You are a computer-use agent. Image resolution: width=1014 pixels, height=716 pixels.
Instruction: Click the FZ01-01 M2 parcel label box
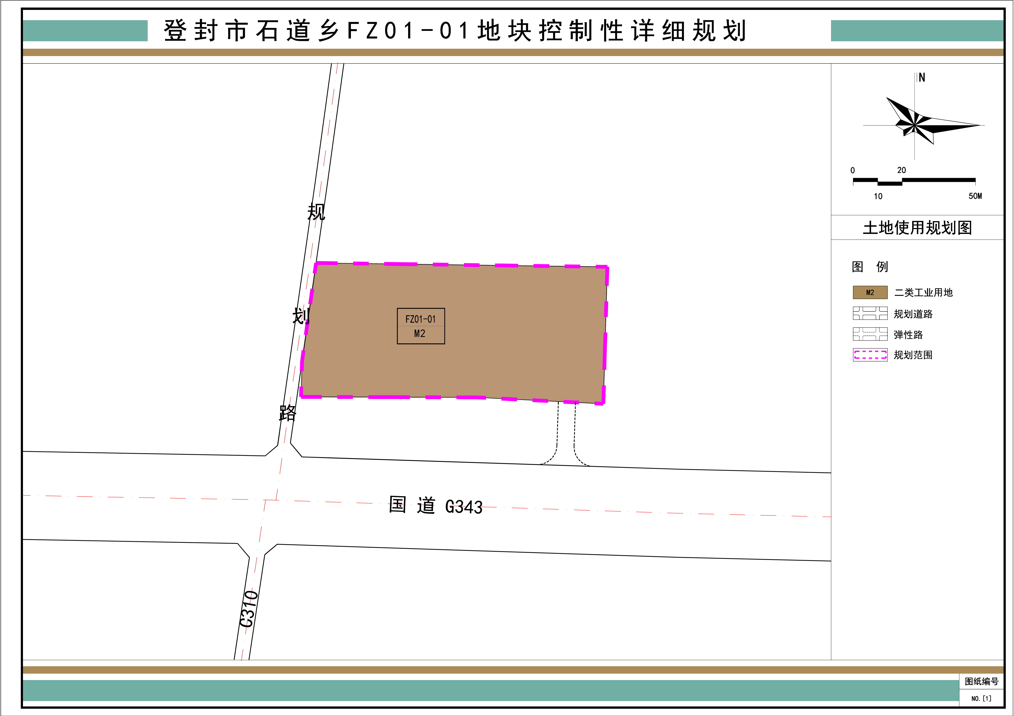pos(421,326)
